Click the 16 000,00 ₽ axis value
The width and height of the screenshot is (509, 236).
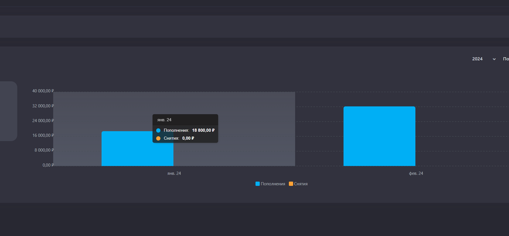click(x=43, y=135)
